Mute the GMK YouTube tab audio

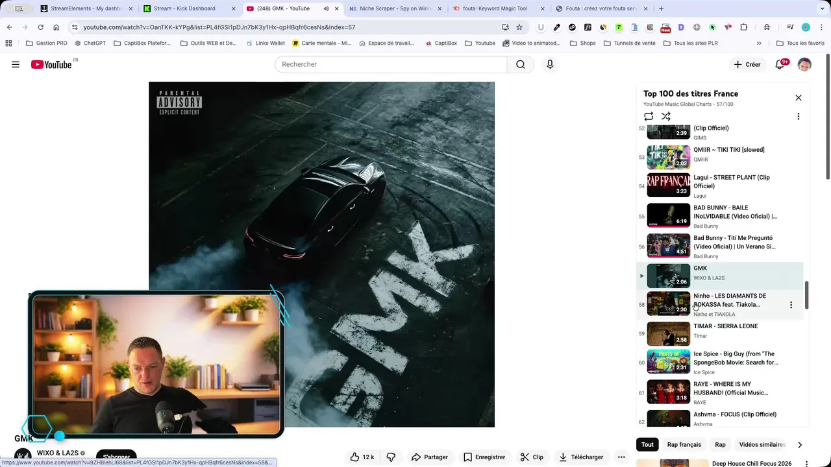[x=326, y=8]
